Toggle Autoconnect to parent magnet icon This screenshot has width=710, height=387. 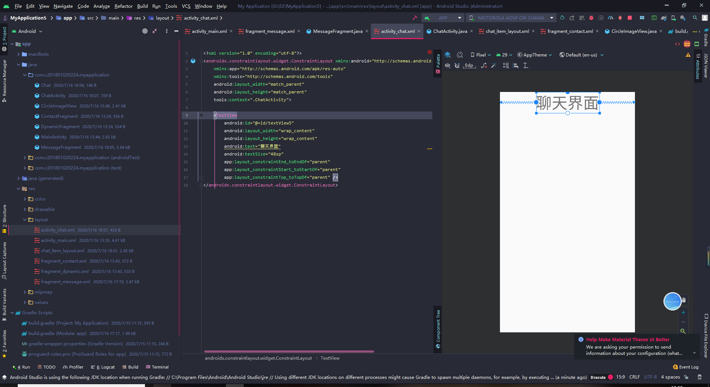(x=457, y=65)
